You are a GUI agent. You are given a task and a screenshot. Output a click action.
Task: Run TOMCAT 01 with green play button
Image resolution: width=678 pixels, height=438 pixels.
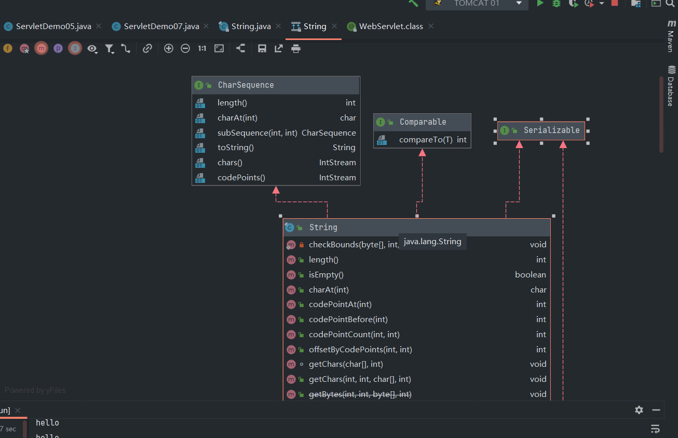click(x=540, y=3)
